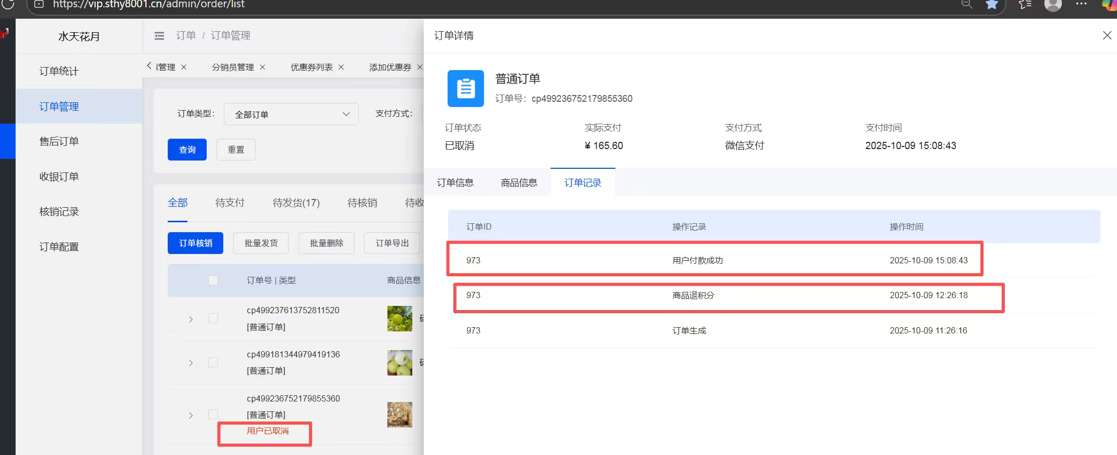Open the browser profile avatar
The height and width of the screenshot is (455, 1117).
pos(1053,5)
